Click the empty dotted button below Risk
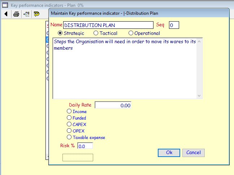Screen dimensions: 234x175 point(78,157)
